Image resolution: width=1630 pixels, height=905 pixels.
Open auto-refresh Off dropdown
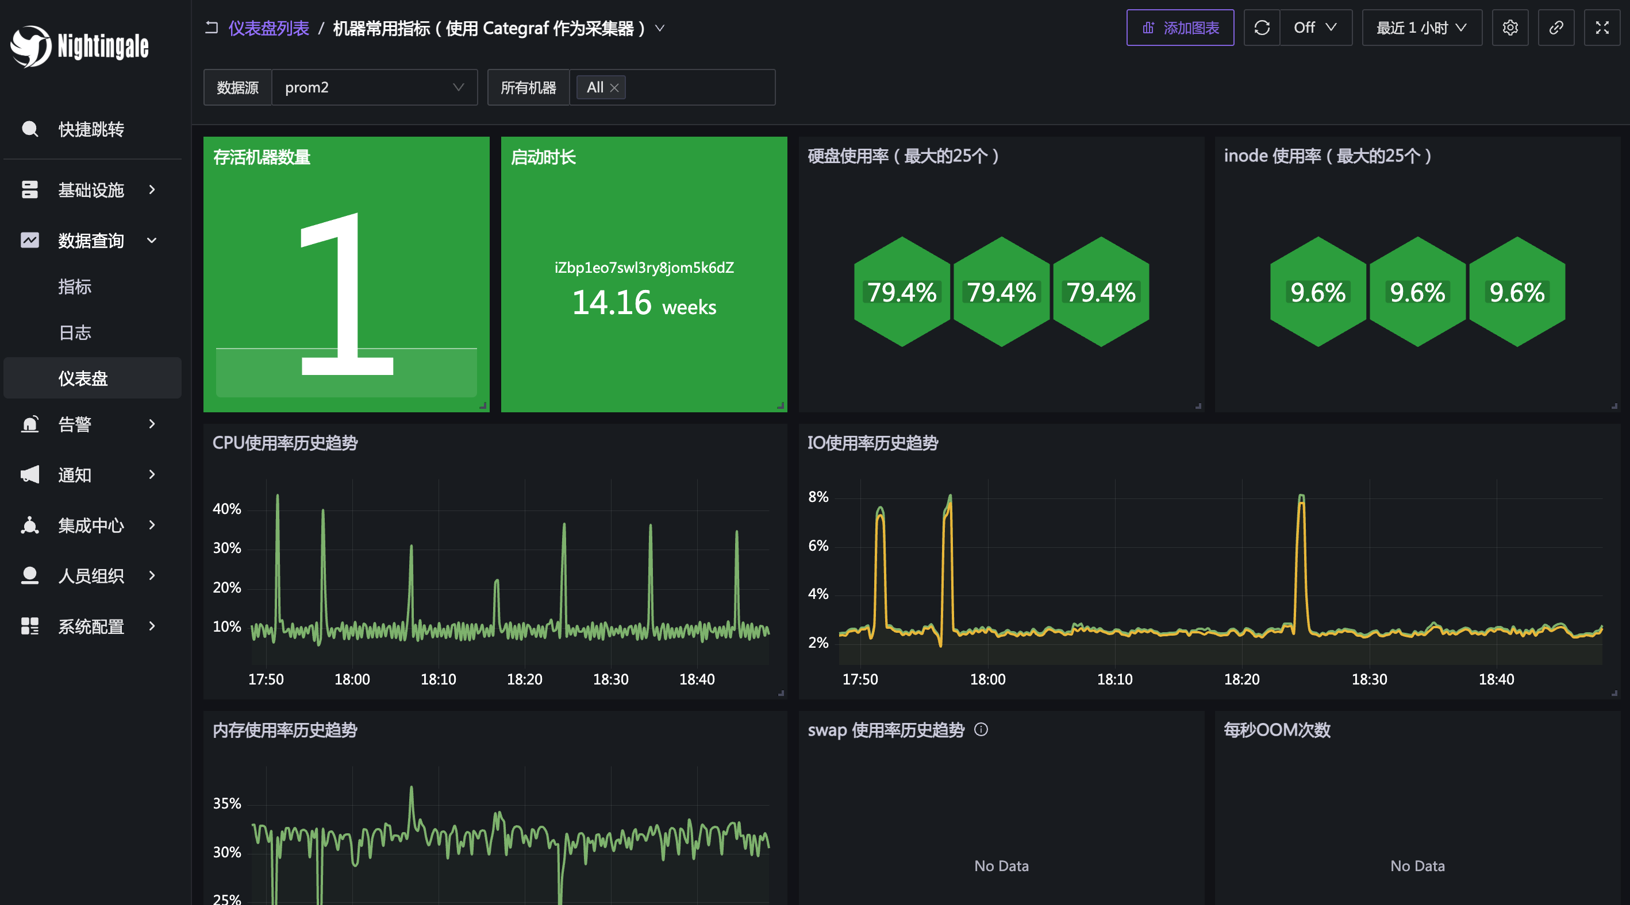[x=1316, y=28]
